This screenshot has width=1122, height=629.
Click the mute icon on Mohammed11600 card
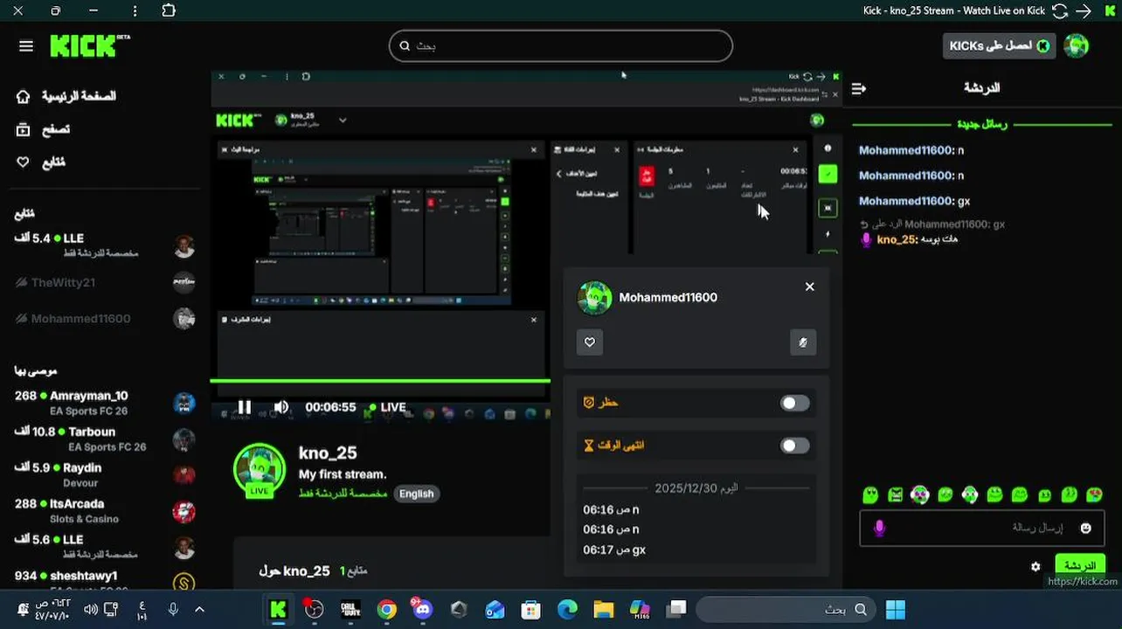(803, 342)
